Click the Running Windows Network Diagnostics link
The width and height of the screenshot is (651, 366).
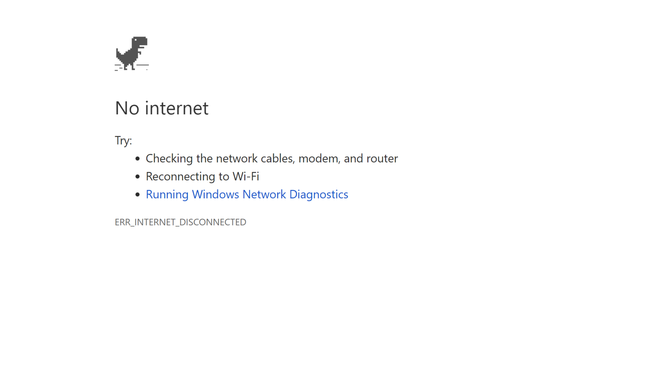tap(247, 194)
